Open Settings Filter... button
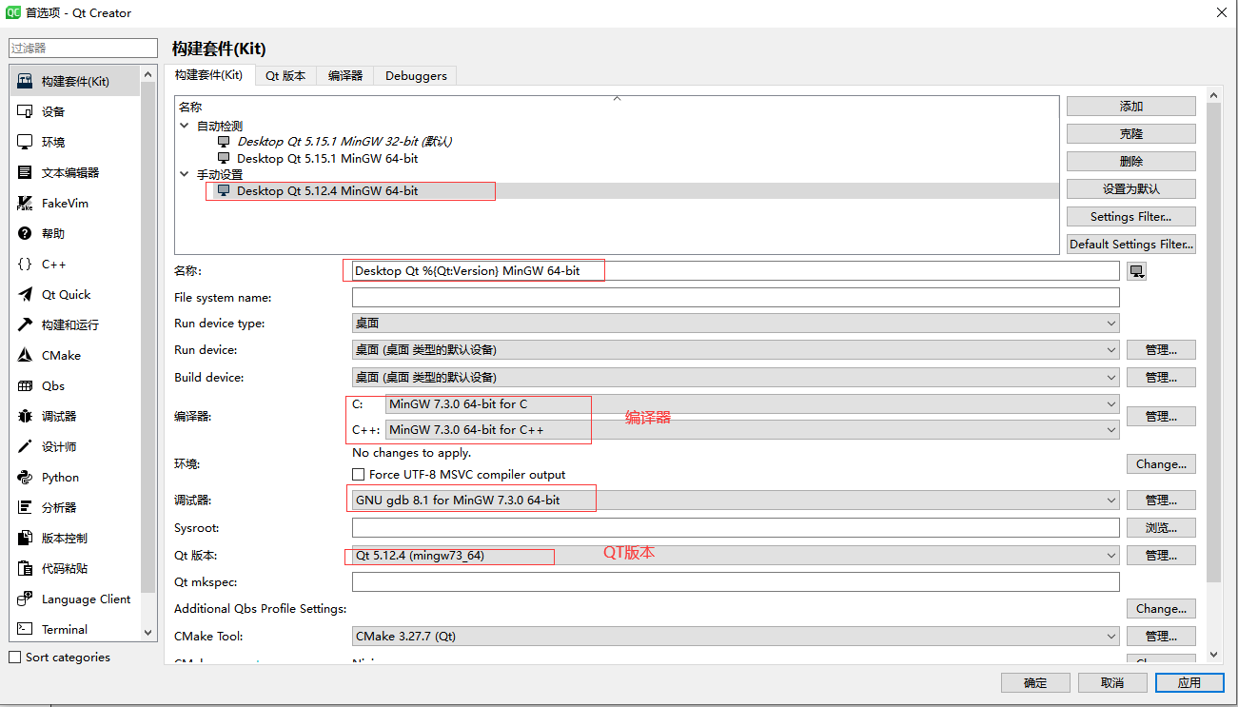 (x=1131, y=217)
